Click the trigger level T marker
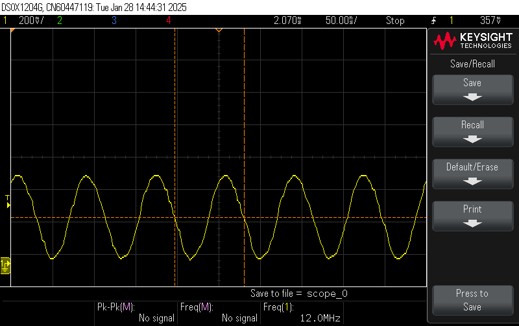Viewport: 519px width, 326px height. pyautogui.click(x=8, y=202)
